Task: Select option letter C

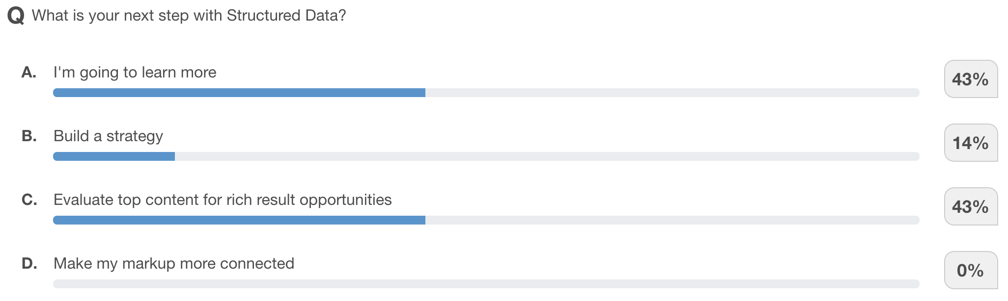Action: click(x=29, y=200)
